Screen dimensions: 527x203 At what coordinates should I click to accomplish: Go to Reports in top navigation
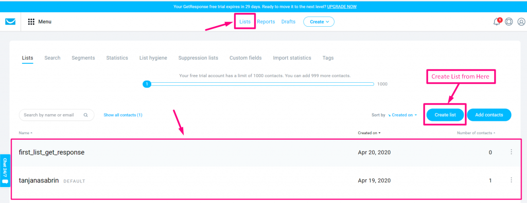(x=266, y=22)
